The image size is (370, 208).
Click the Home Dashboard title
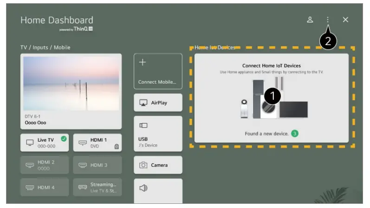tap(57, 20)
